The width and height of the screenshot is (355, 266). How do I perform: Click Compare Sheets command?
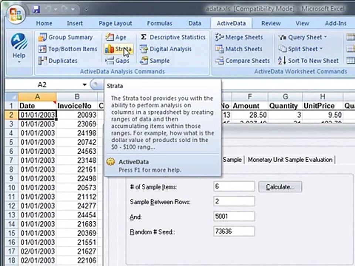pyautogui.click(x=243, y=61)
